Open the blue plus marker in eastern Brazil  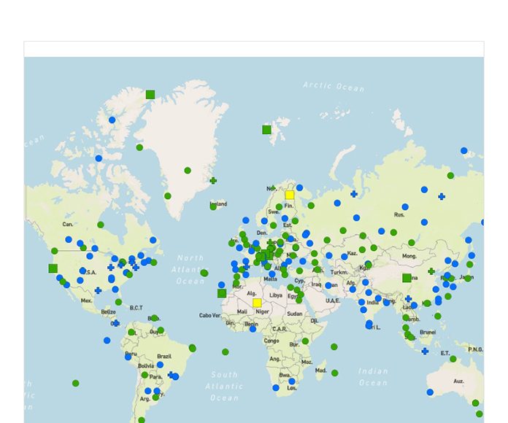coord(171,375)
